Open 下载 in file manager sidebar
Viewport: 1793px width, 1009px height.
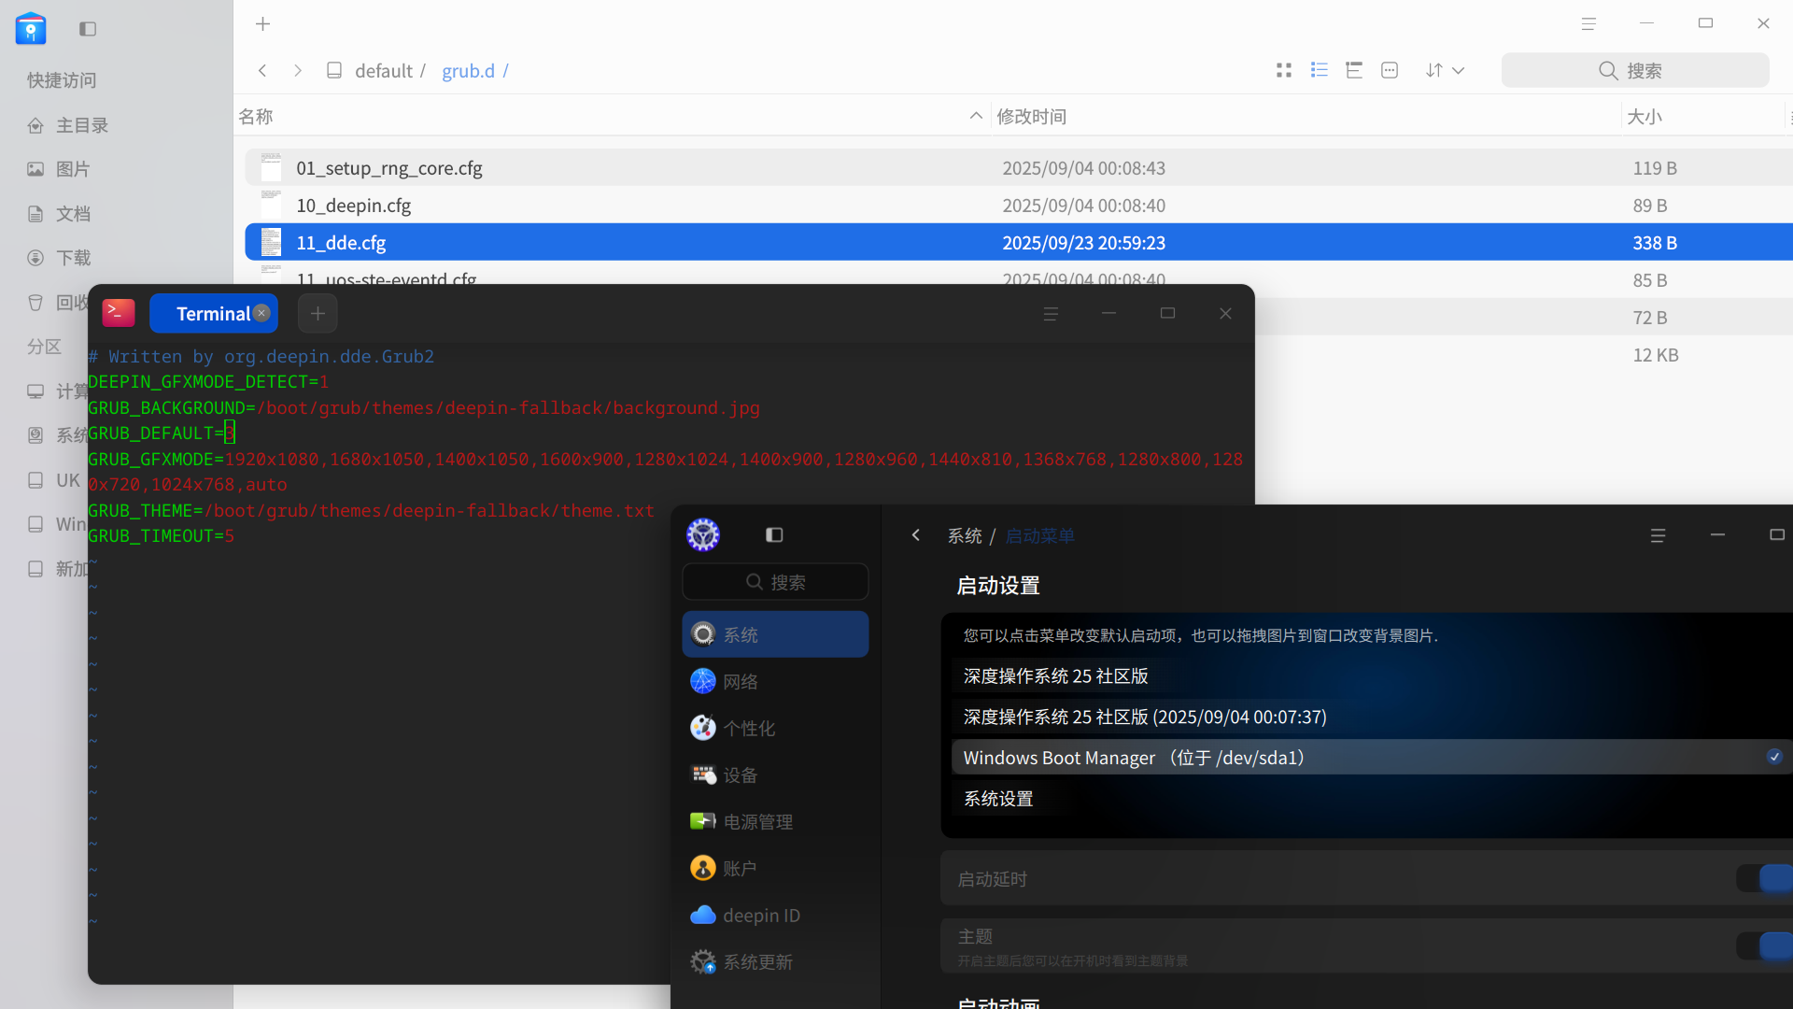[x=73, y=258]
